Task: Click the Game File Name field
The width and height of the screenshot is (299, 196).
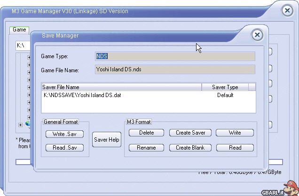Action: point(175,69)
